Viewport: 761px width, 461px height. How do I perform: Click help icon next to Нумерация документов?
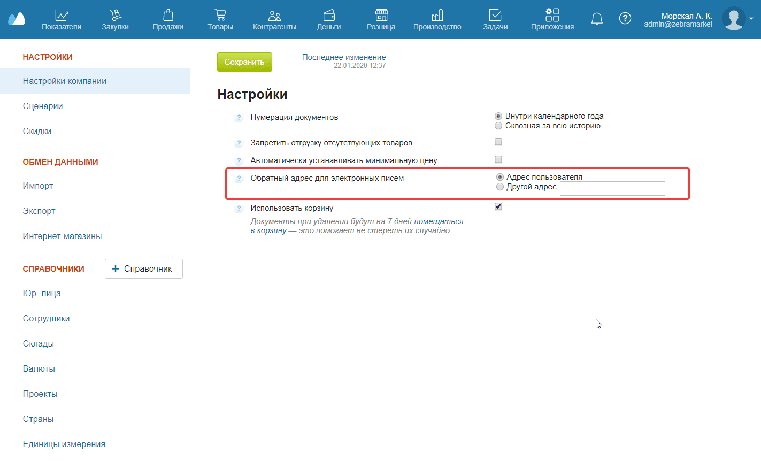coord(239,118)
